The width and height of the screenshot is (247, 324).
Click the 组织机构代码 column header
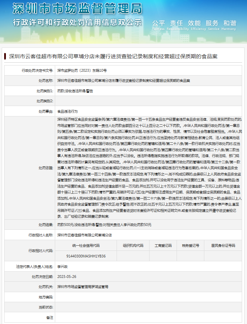(x=133, y=245)
